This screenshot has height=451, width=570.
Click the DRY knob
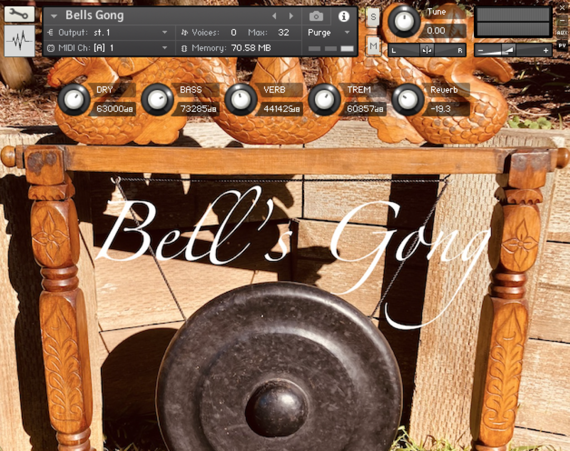[74, 100]
